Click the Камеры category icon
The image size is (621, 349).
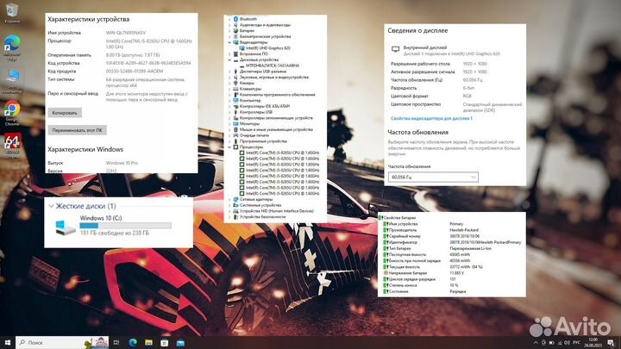235,83
